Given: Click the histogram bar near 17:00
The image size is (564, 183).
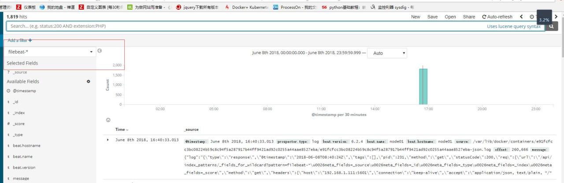Looking at the screenshot, I should (423, 86).
